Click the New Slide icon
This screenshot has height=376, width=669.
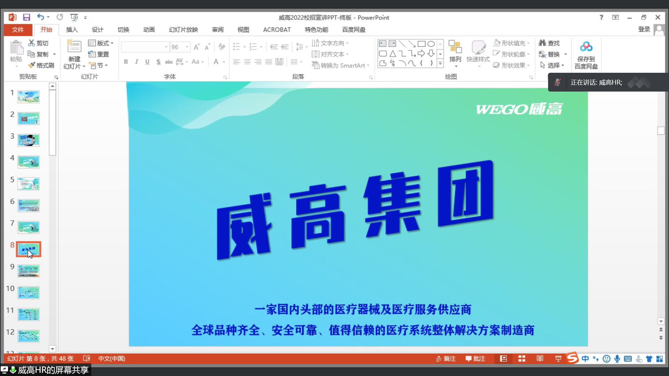(74, 47)
